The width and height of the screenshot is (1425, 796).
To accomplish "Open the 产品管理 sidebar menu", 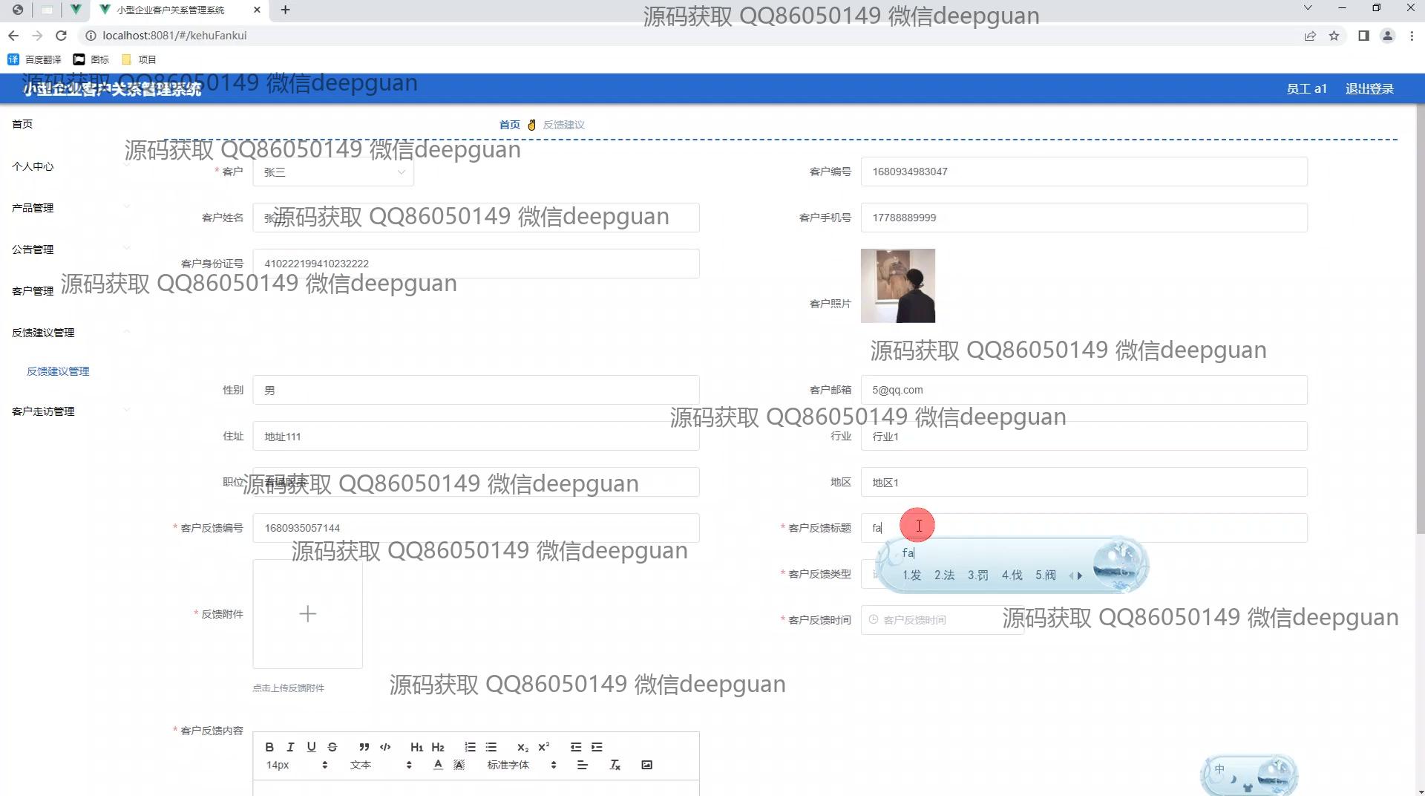I will [x=33, y=208].
